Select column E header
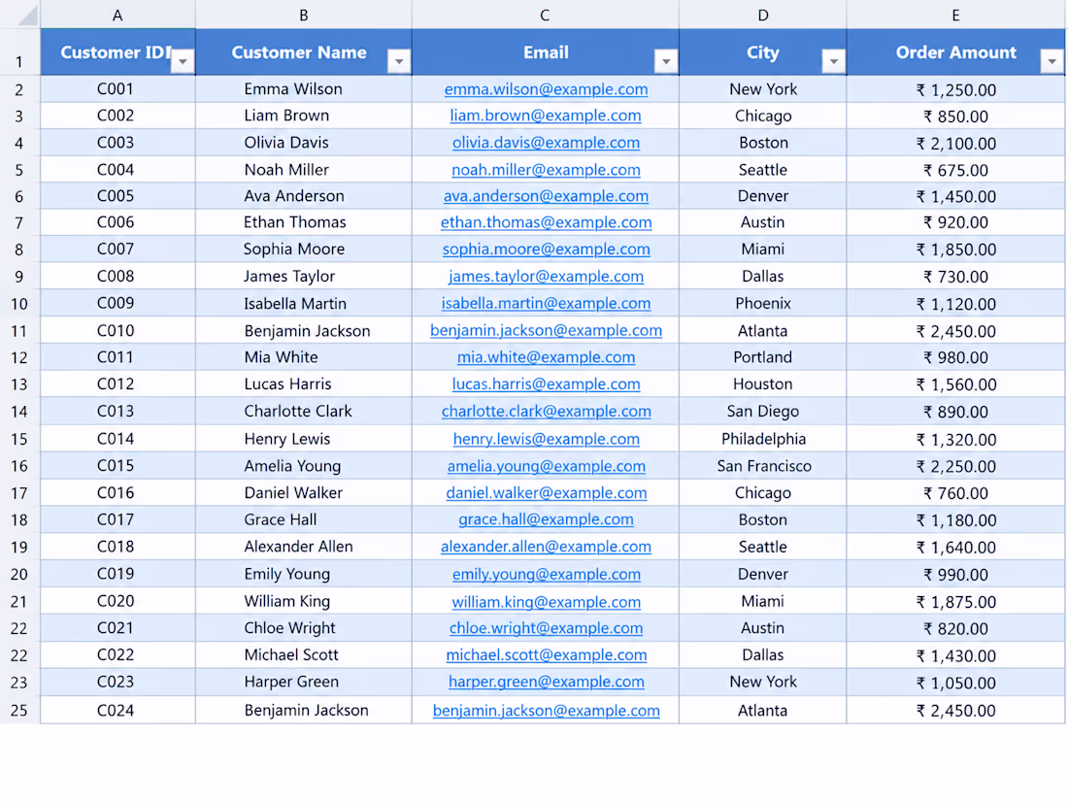 point(955,15)
